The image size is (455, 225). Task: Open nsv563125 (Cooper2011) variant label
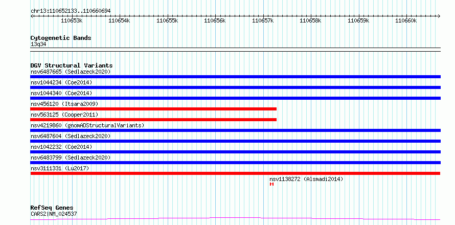click(64, 115)
